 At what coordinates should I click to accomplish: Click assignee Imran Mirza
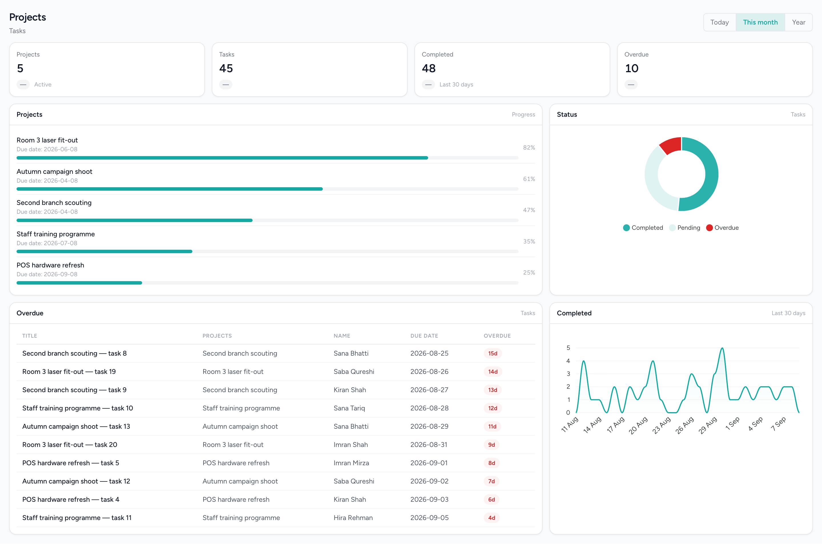pos(351,463)
